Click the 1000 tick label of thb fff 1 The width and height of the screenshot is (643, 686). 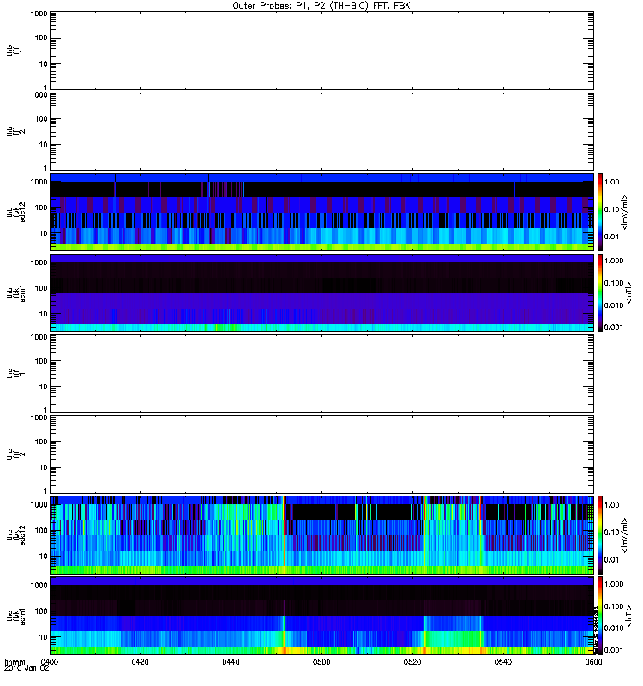click(39, 14)
